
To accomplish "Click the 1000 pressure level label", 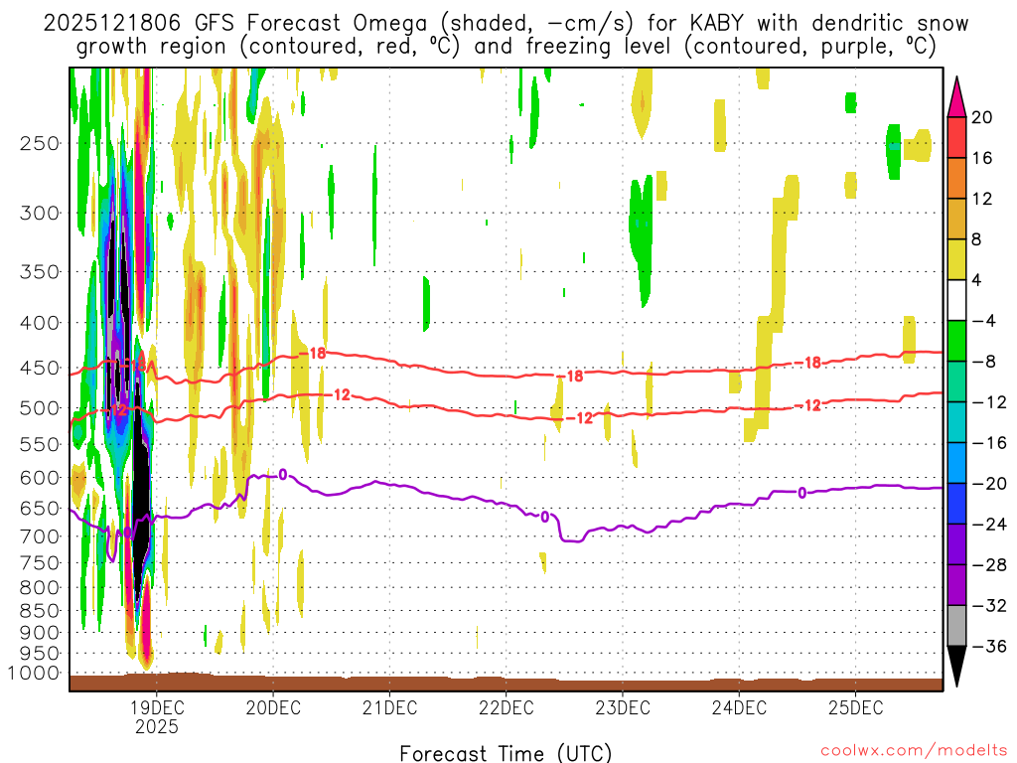I will point(35,674).
